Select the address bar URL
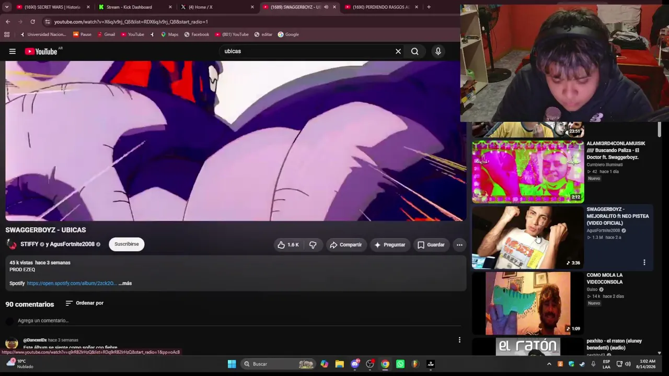Viewport: 669px width, 376px height. coord(131,21)
